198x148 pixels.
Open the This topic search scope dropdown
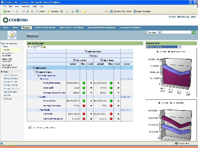tap(159, 32)
